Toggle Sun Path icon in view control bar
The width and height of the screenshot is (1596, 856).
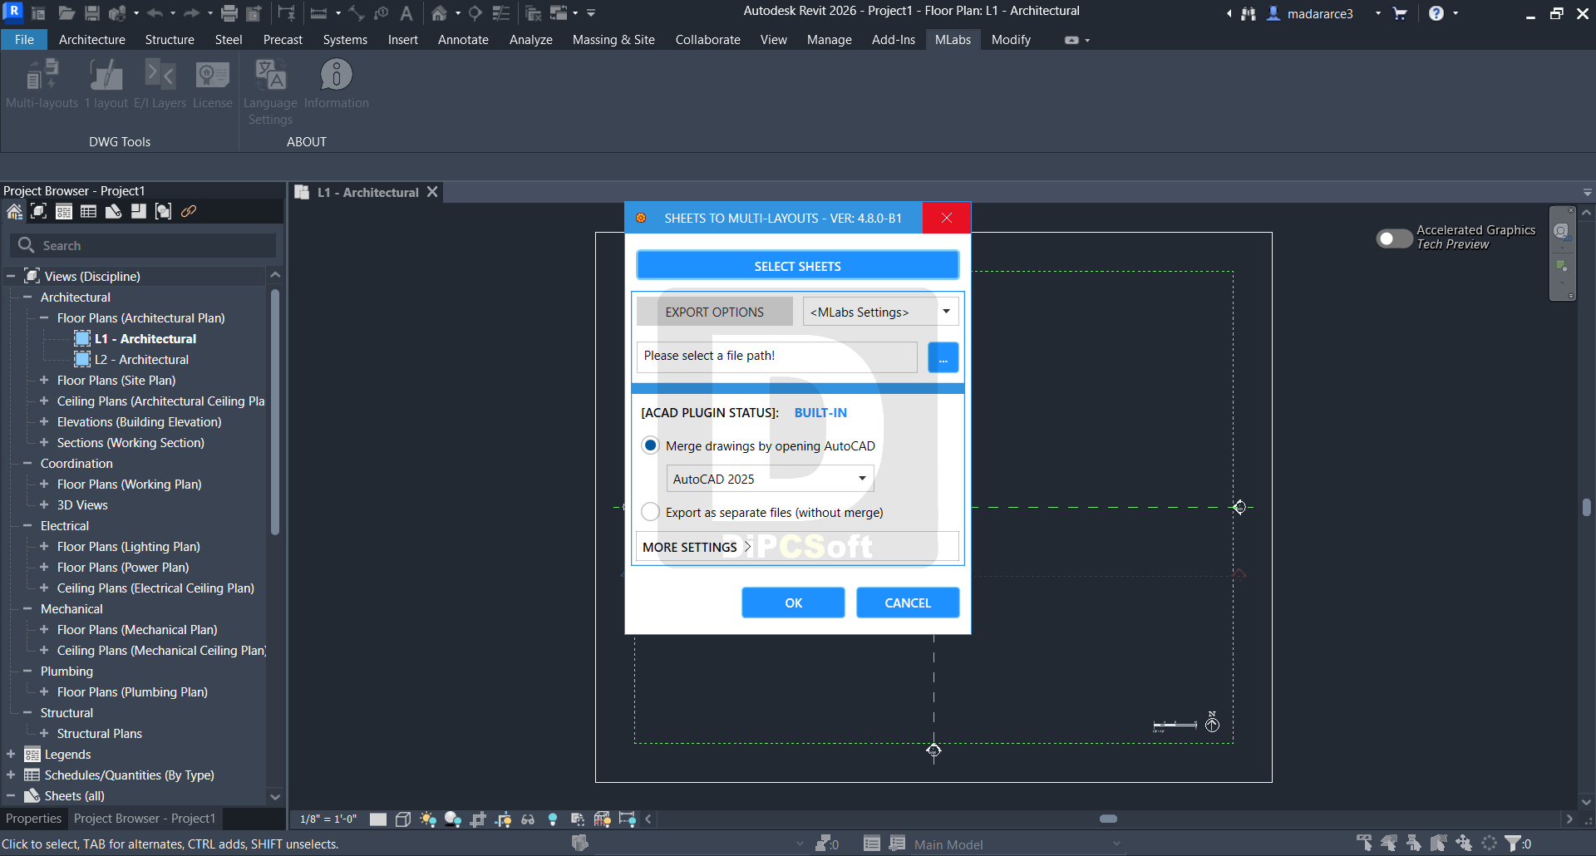click(428, 819)
